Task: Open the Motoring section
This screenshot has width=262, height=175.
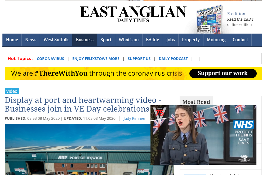Action: (216, 40)
